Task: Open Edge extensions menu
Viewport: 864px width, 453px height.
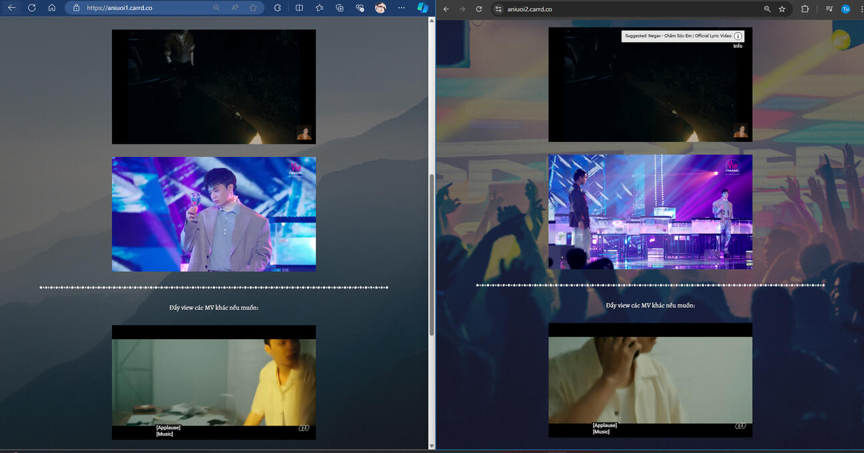Action: [x=277, y=8]
